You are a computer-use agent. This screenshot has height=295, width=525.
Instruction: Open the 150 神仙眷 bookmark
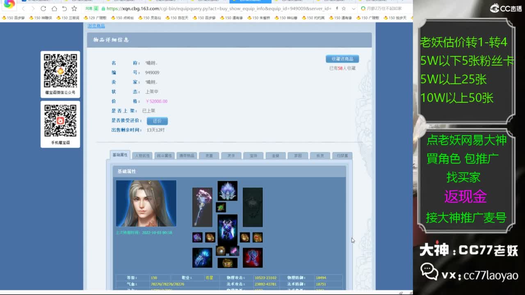(286, 18)
